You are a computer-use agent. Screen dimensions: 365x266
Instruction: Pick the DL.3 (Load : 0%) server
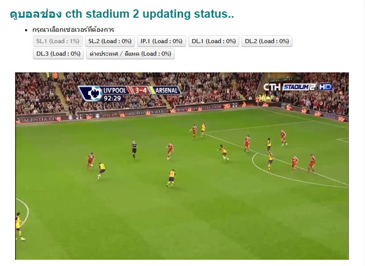click(x=58, y=54)
